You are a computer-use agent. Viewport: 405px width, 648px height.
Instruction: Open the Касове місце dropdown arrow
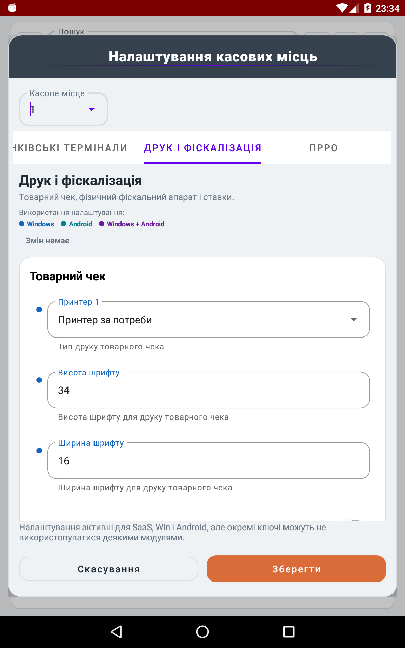92,109
